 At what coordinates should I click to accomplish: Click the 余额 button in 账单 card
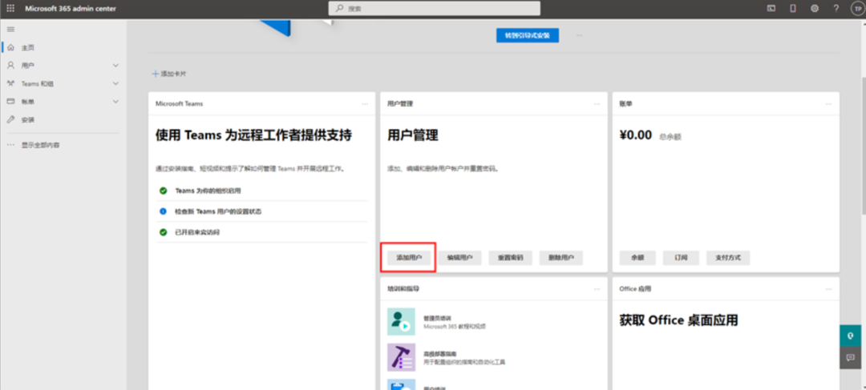pyautogui.click(x=637, y=258)
